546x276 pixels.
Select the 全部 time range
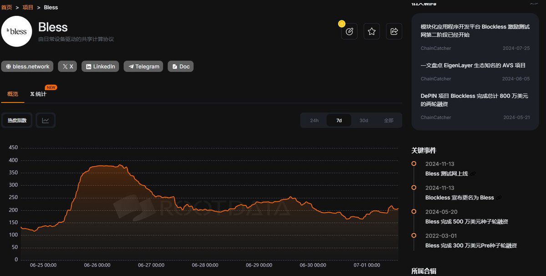pyautogui.click(x=389, y=121)
